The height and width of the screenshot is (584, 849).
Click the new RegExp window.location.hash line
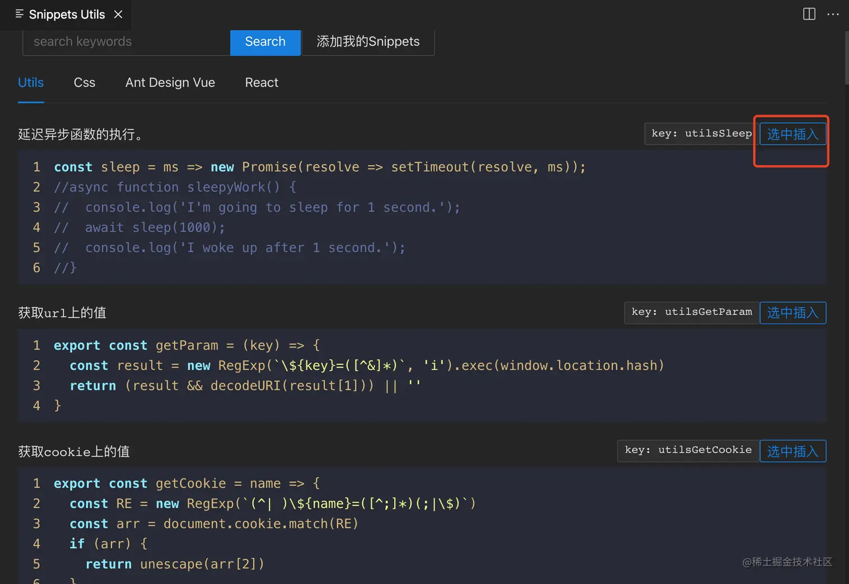pos(367,366)
